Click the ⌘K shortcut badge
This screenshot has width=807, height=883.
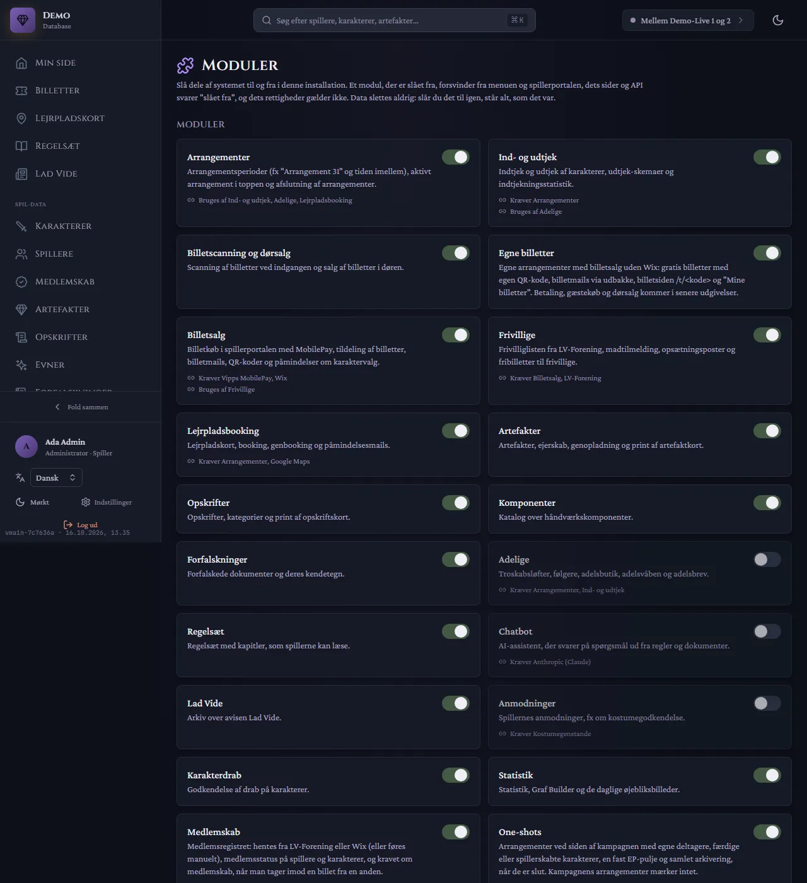pyautogui.click(x=518, y=20)
